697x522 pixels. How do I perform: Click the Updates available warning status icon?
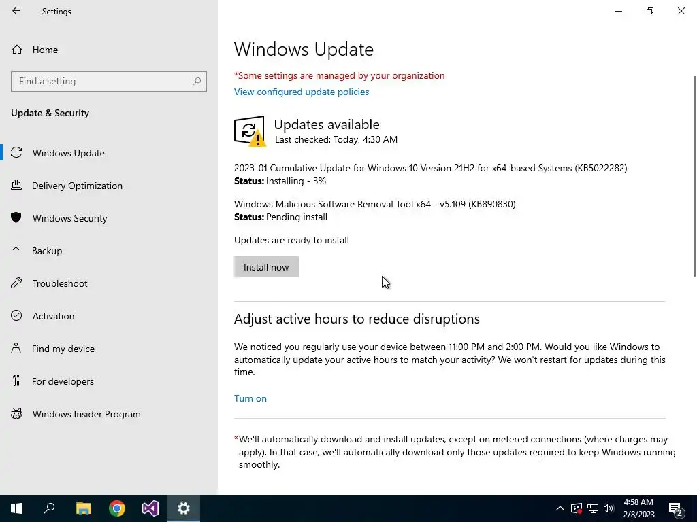249,131
